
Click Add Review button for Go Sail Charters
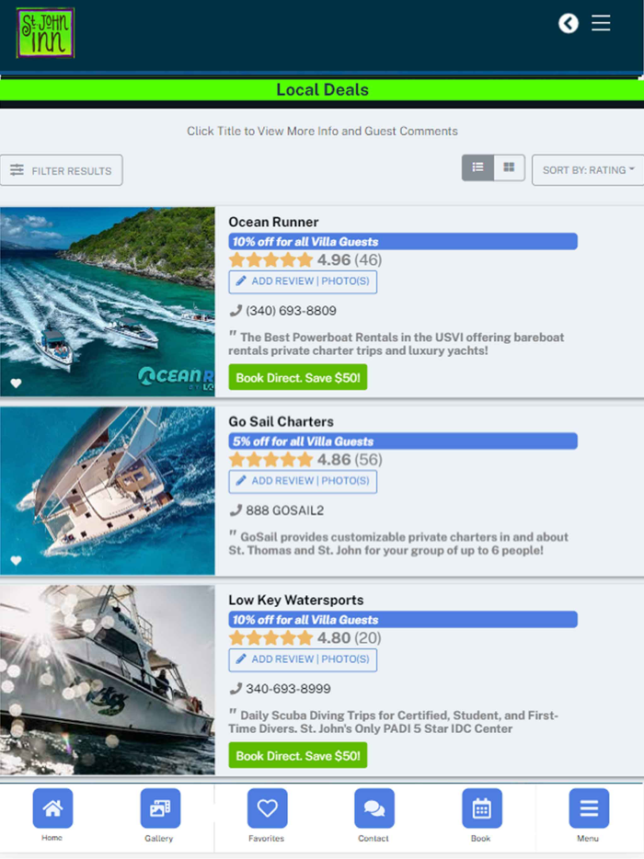pos(303,482)
